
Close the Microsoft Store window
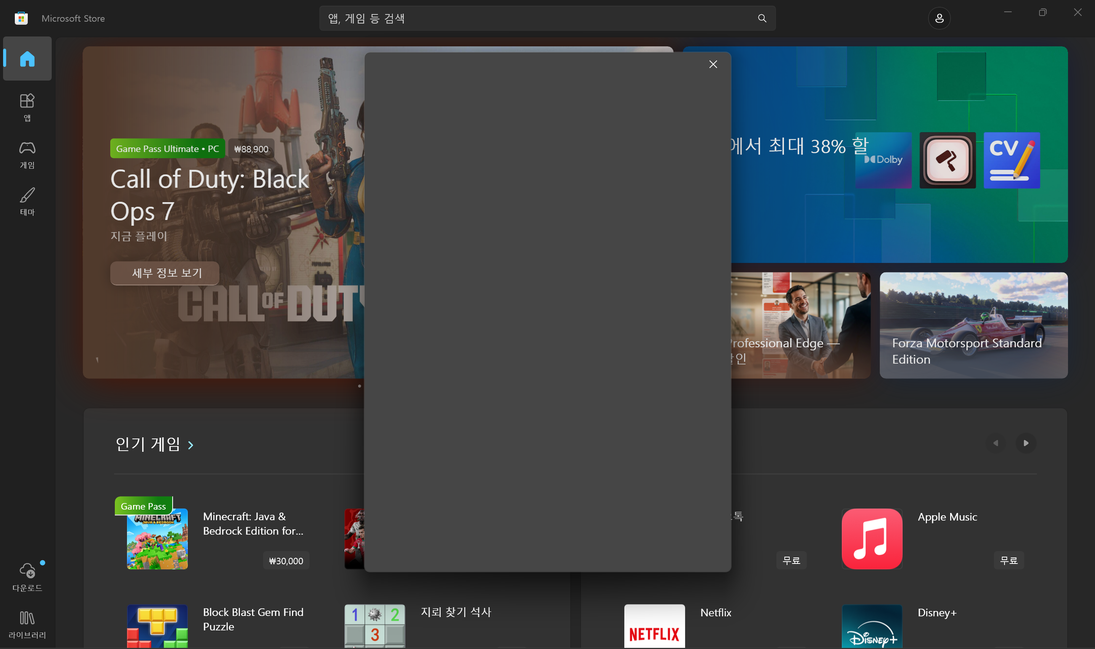pos(1078,12)
